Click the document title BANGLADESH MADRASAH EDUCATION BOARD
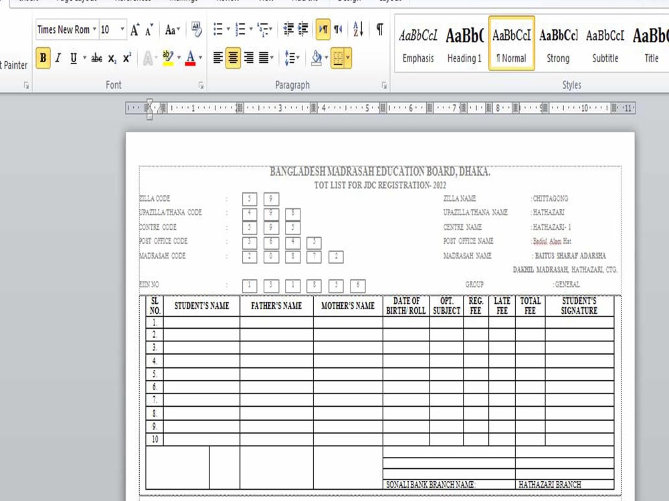This screenshot has width=669, height=501. 380,172
